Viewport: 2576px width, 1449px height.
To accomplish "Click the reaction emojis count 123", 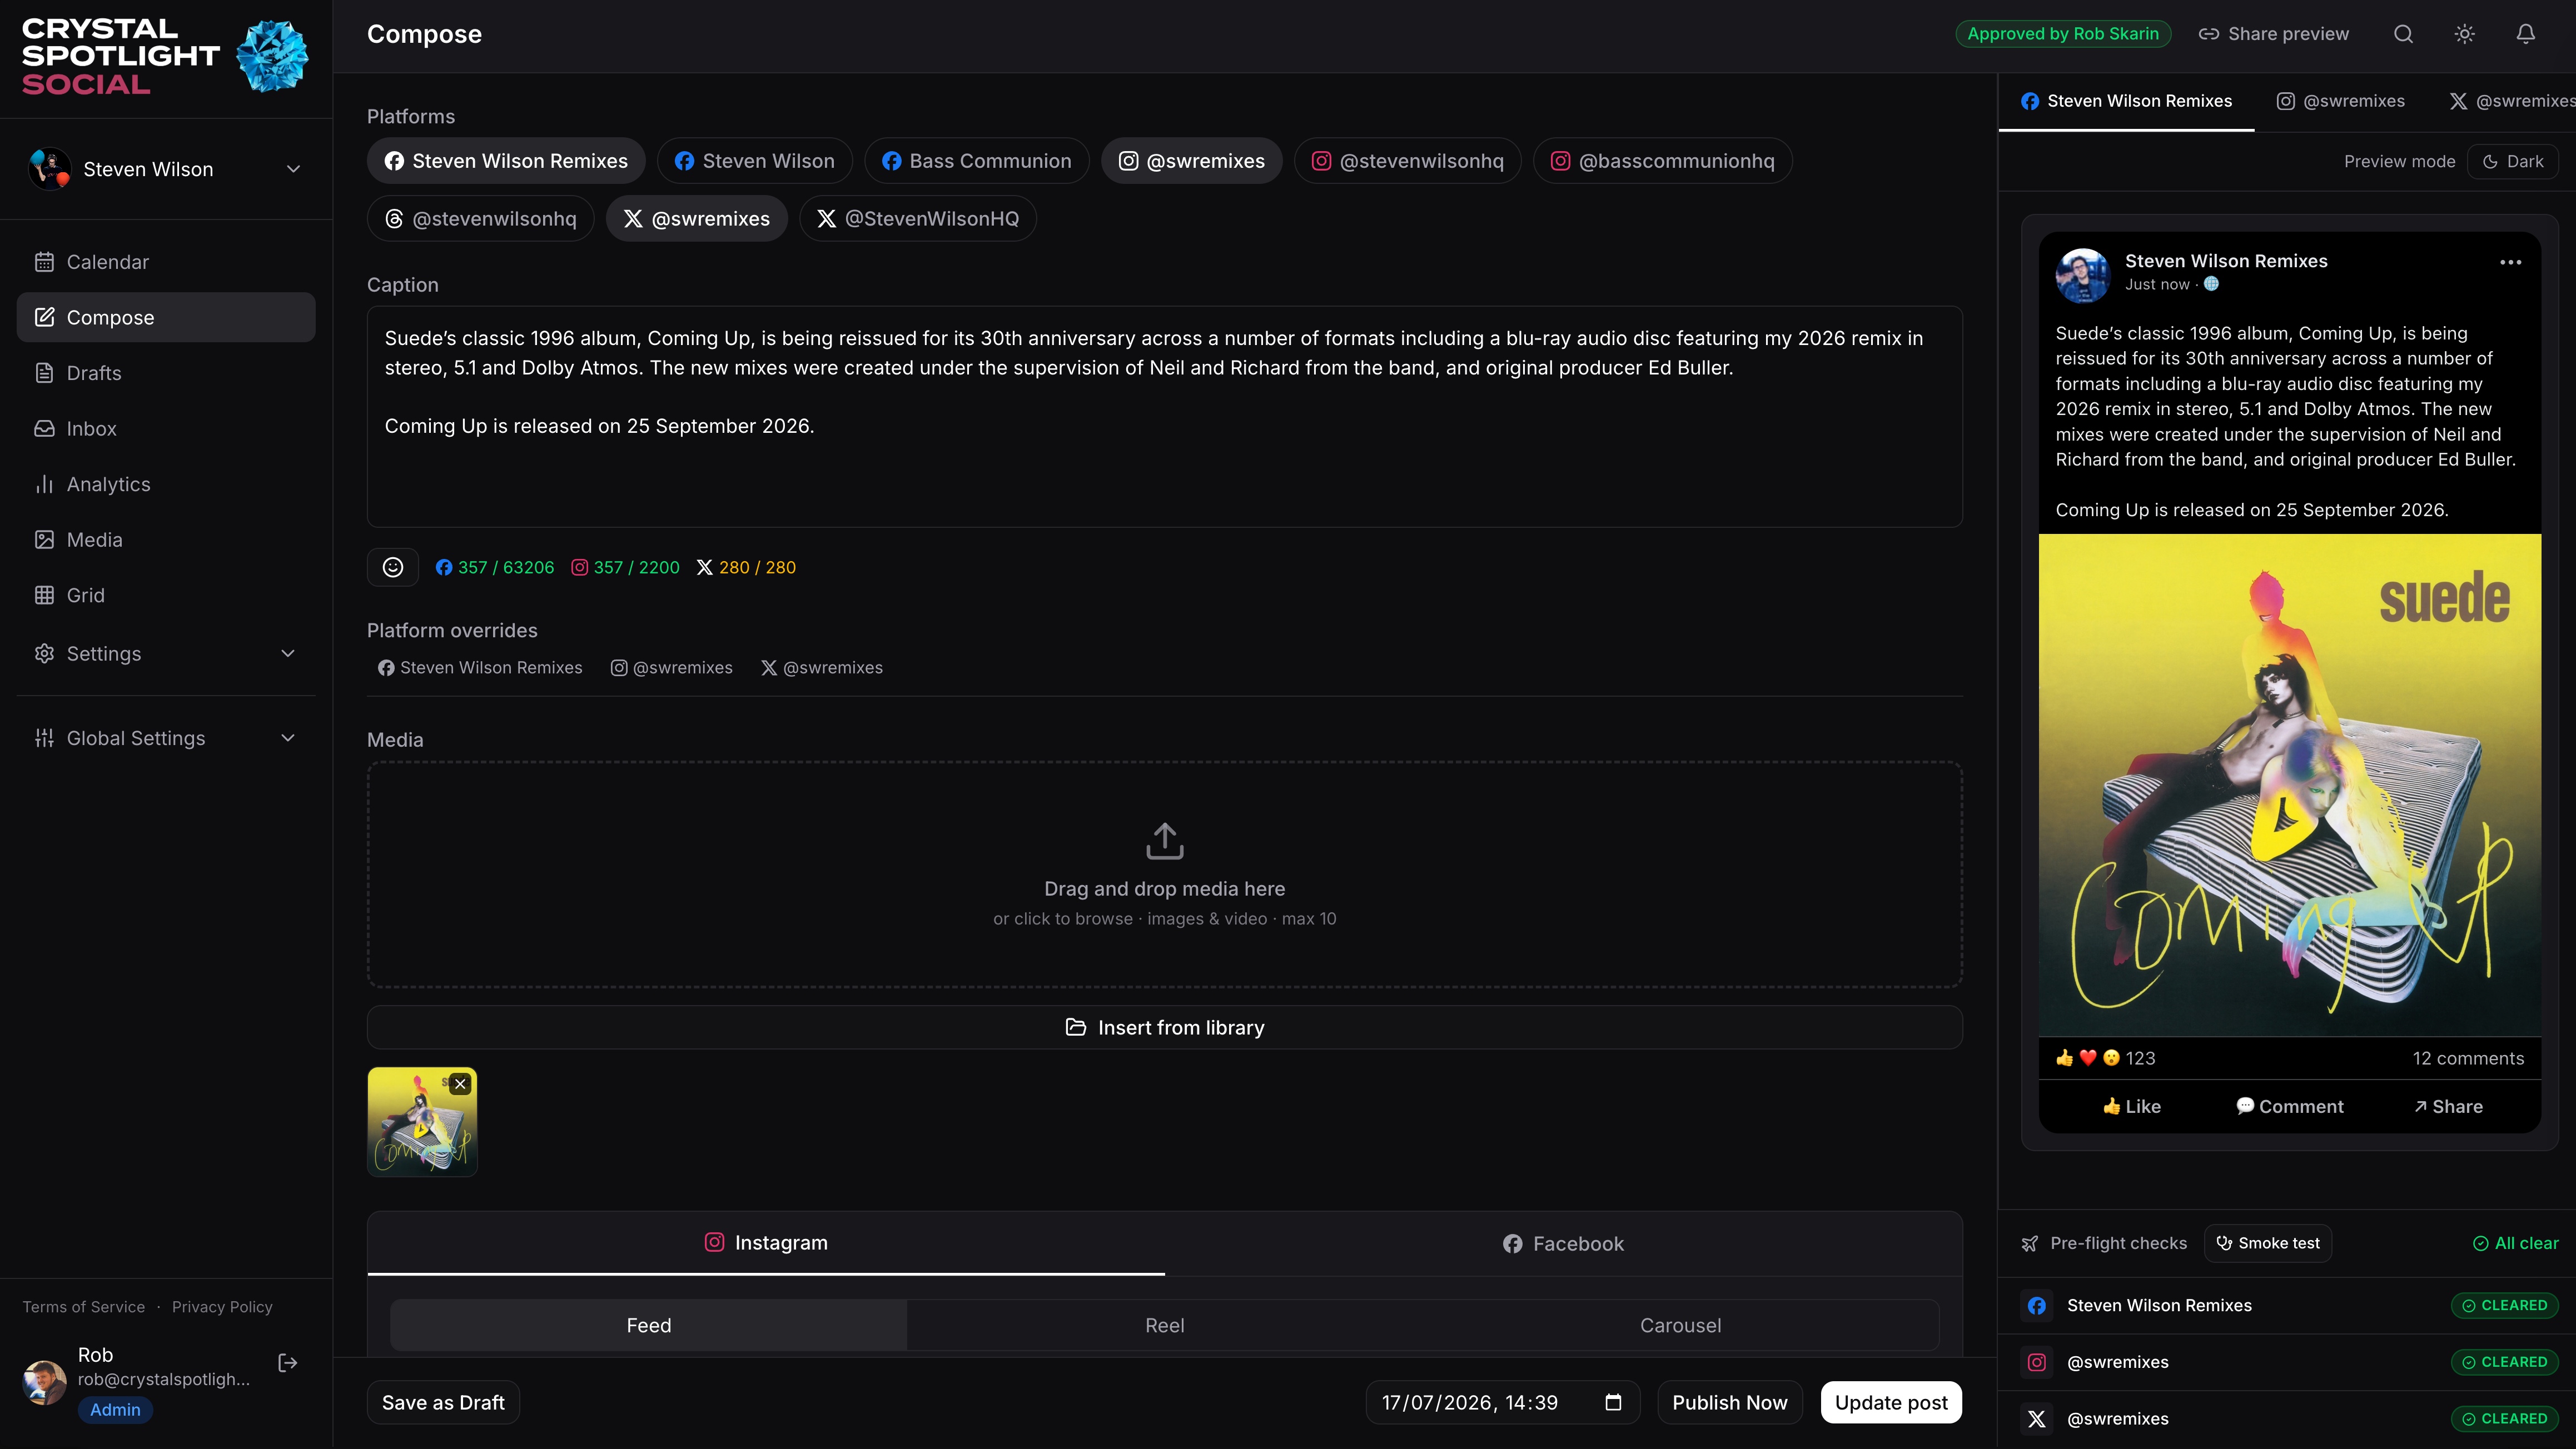I will 2105,1057.
